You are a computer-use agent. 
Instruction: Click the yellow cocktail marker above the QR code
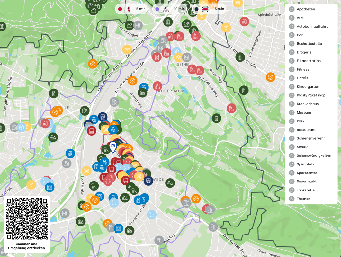click(x=31, y=184)
